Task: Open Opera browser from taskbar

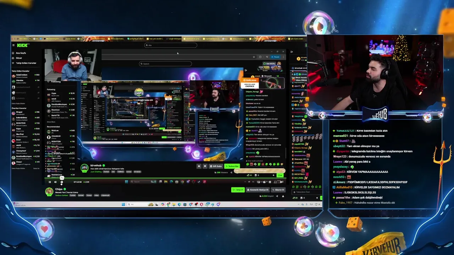Action: point(201,204)
